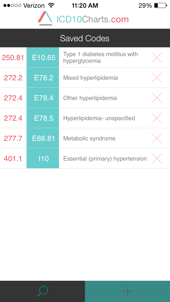Delete the Other hyperlipidemia code

click(x=156, y=98)
